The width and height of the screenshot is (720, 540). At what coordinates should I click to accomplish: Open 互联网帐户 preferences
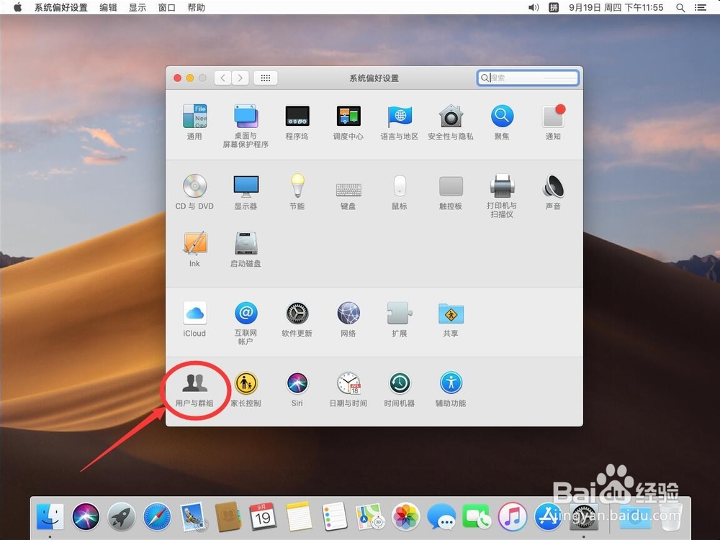click(x=246, y=323)
